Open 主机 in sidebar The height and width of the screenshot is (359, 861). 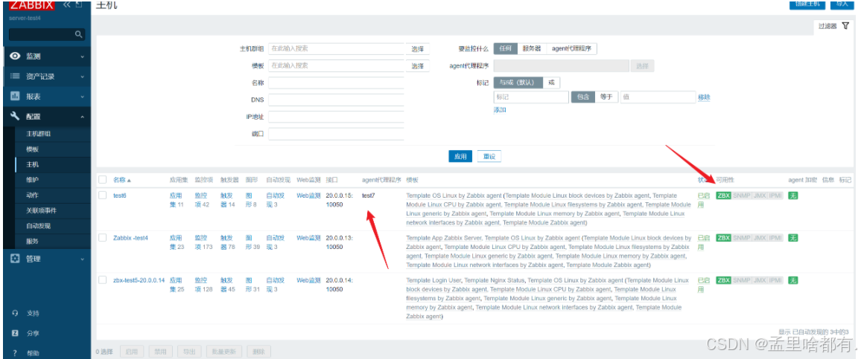click(32, 164)
